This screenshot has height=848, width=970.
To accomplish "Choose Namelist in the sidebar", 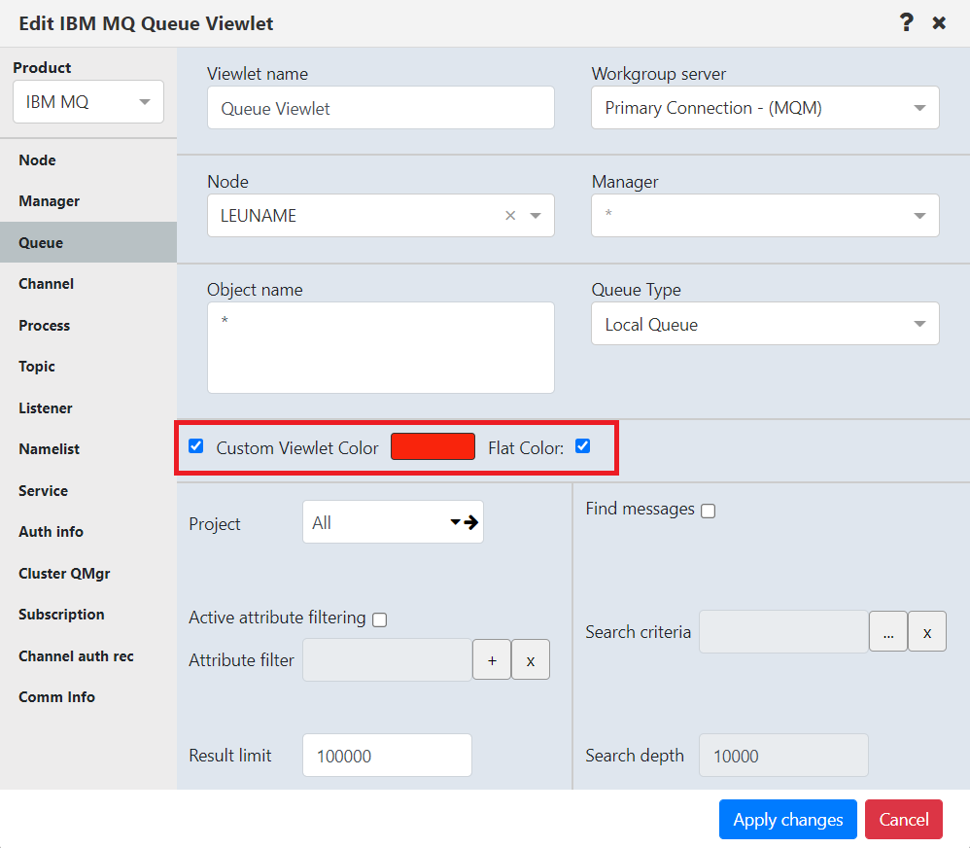I will (x=88, y=448).
